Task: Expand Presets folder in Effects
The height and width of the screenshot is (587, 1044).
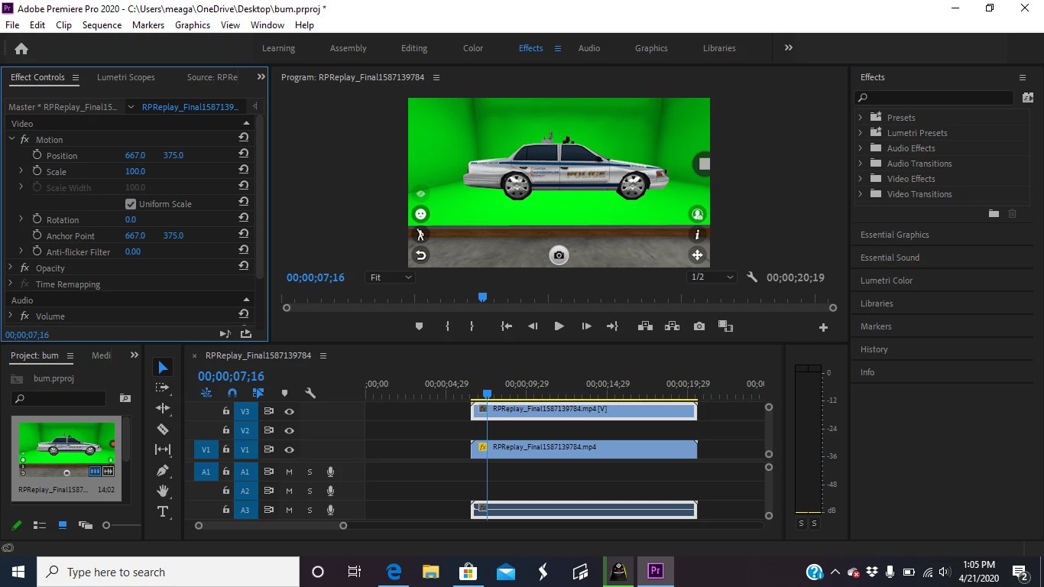Action: pos(861,118)
